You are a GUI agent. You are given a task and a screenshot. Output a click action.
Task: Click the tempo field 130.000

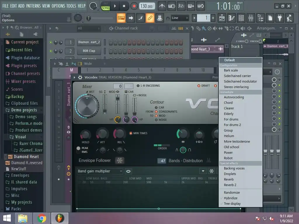coord(147,6)
